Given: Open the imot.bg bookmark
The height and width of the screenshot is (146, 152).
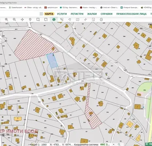Looking at the screenshot, I should (x=88, y=8).
